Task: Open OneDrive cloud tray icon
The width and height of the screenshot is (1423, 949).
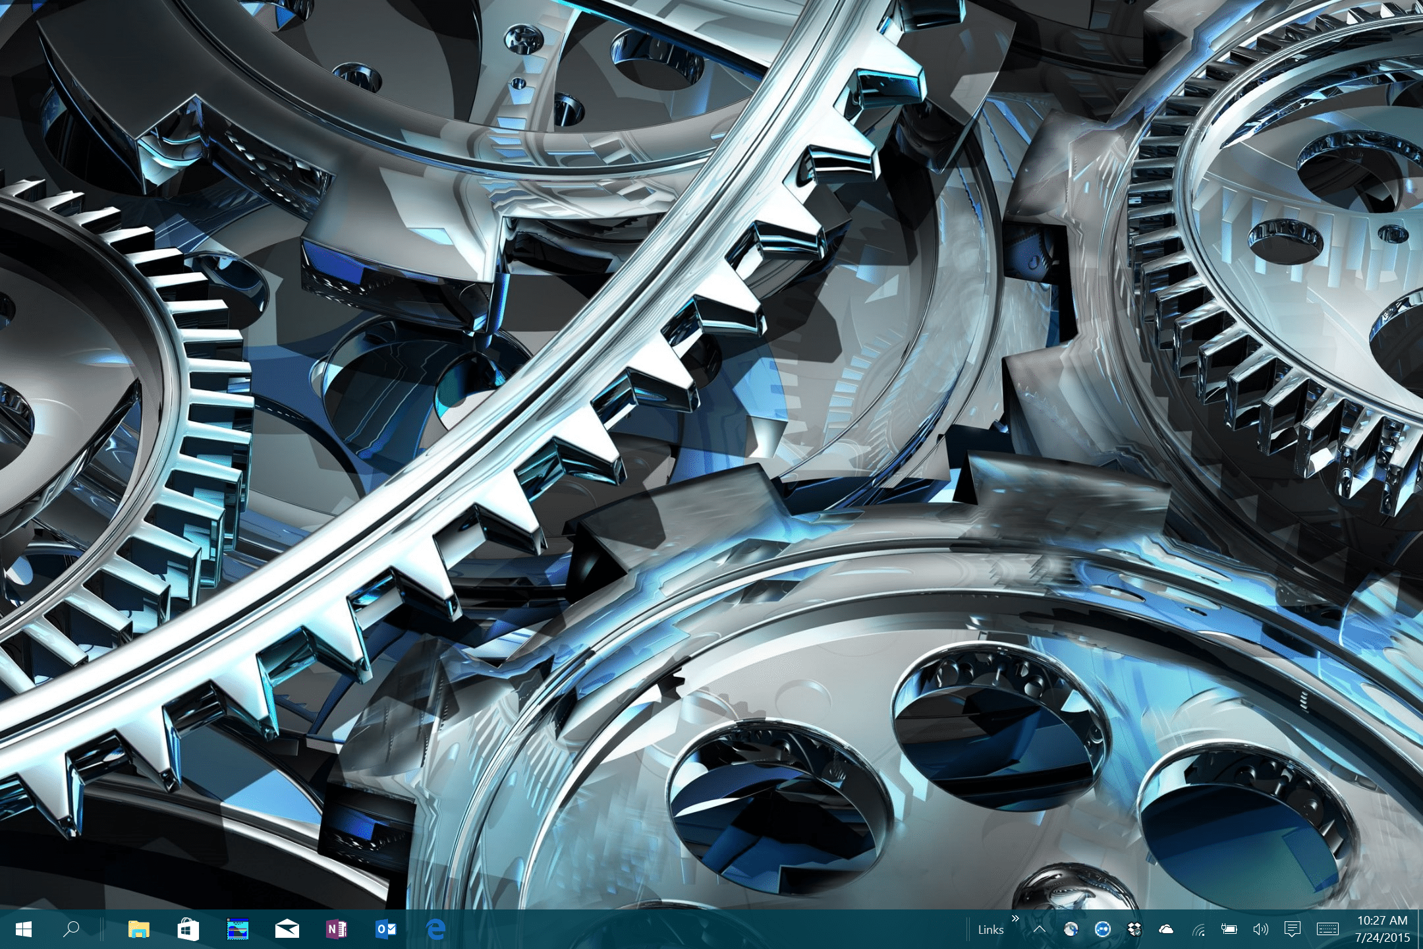Action: (1165, 929)
